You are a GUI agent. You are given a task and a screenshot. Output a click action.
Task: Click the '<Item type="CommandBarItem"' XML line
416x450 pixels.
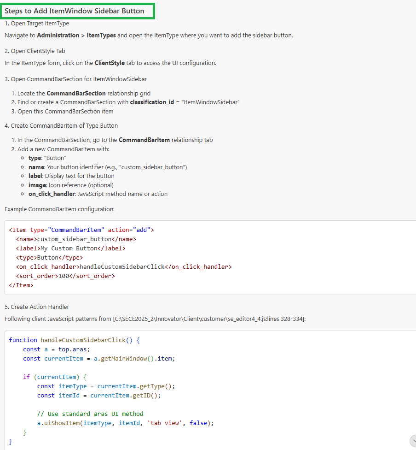[81, 230]
